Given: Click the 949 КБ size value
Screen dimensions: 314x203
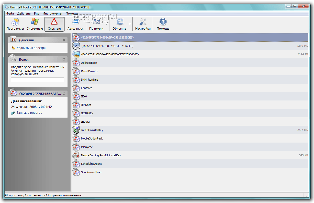Looking at the screenshot, I should tap(303, 155).
